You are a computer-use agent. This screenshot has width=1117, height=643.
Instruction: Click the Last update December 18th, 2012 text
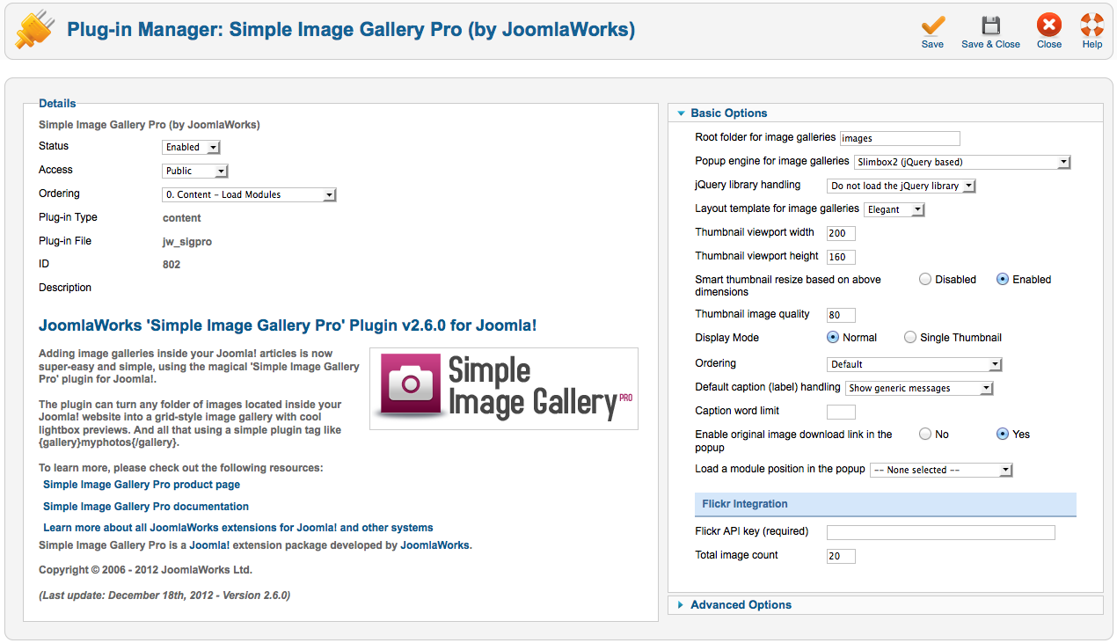tap(164, 596)
